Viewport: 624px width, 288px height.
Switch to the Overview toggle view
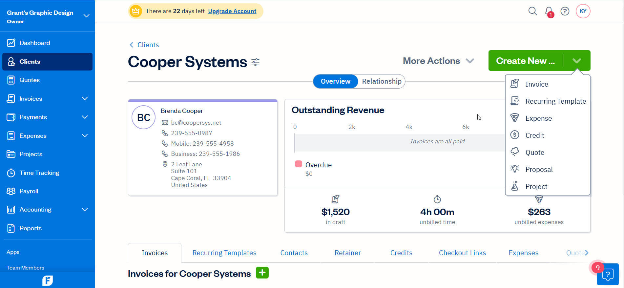click(335, 81)
